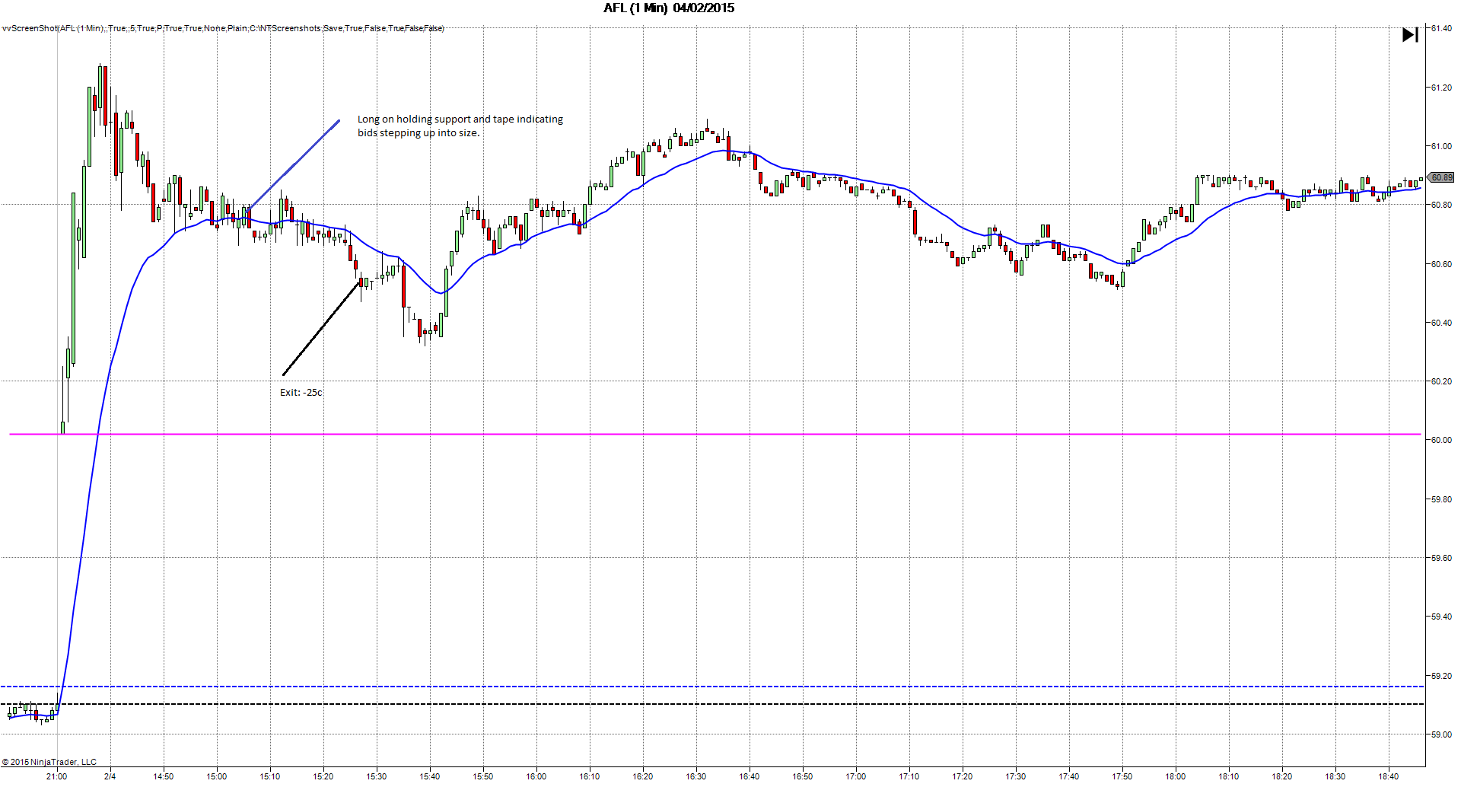Click the 16:20 time axis label

[x=643, y=776]
